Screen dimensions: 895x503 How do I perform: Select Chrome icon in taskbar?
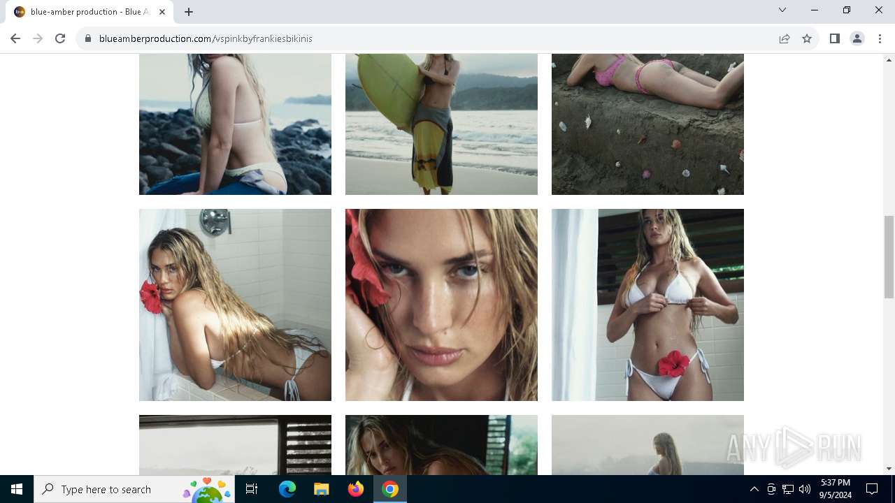point(390,489)
